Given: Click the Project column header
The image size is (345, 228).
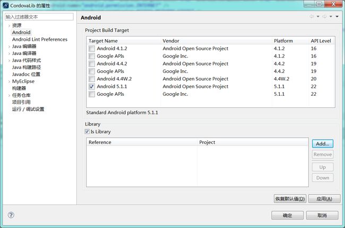Looking at the screenshot, I should (253, 142).
